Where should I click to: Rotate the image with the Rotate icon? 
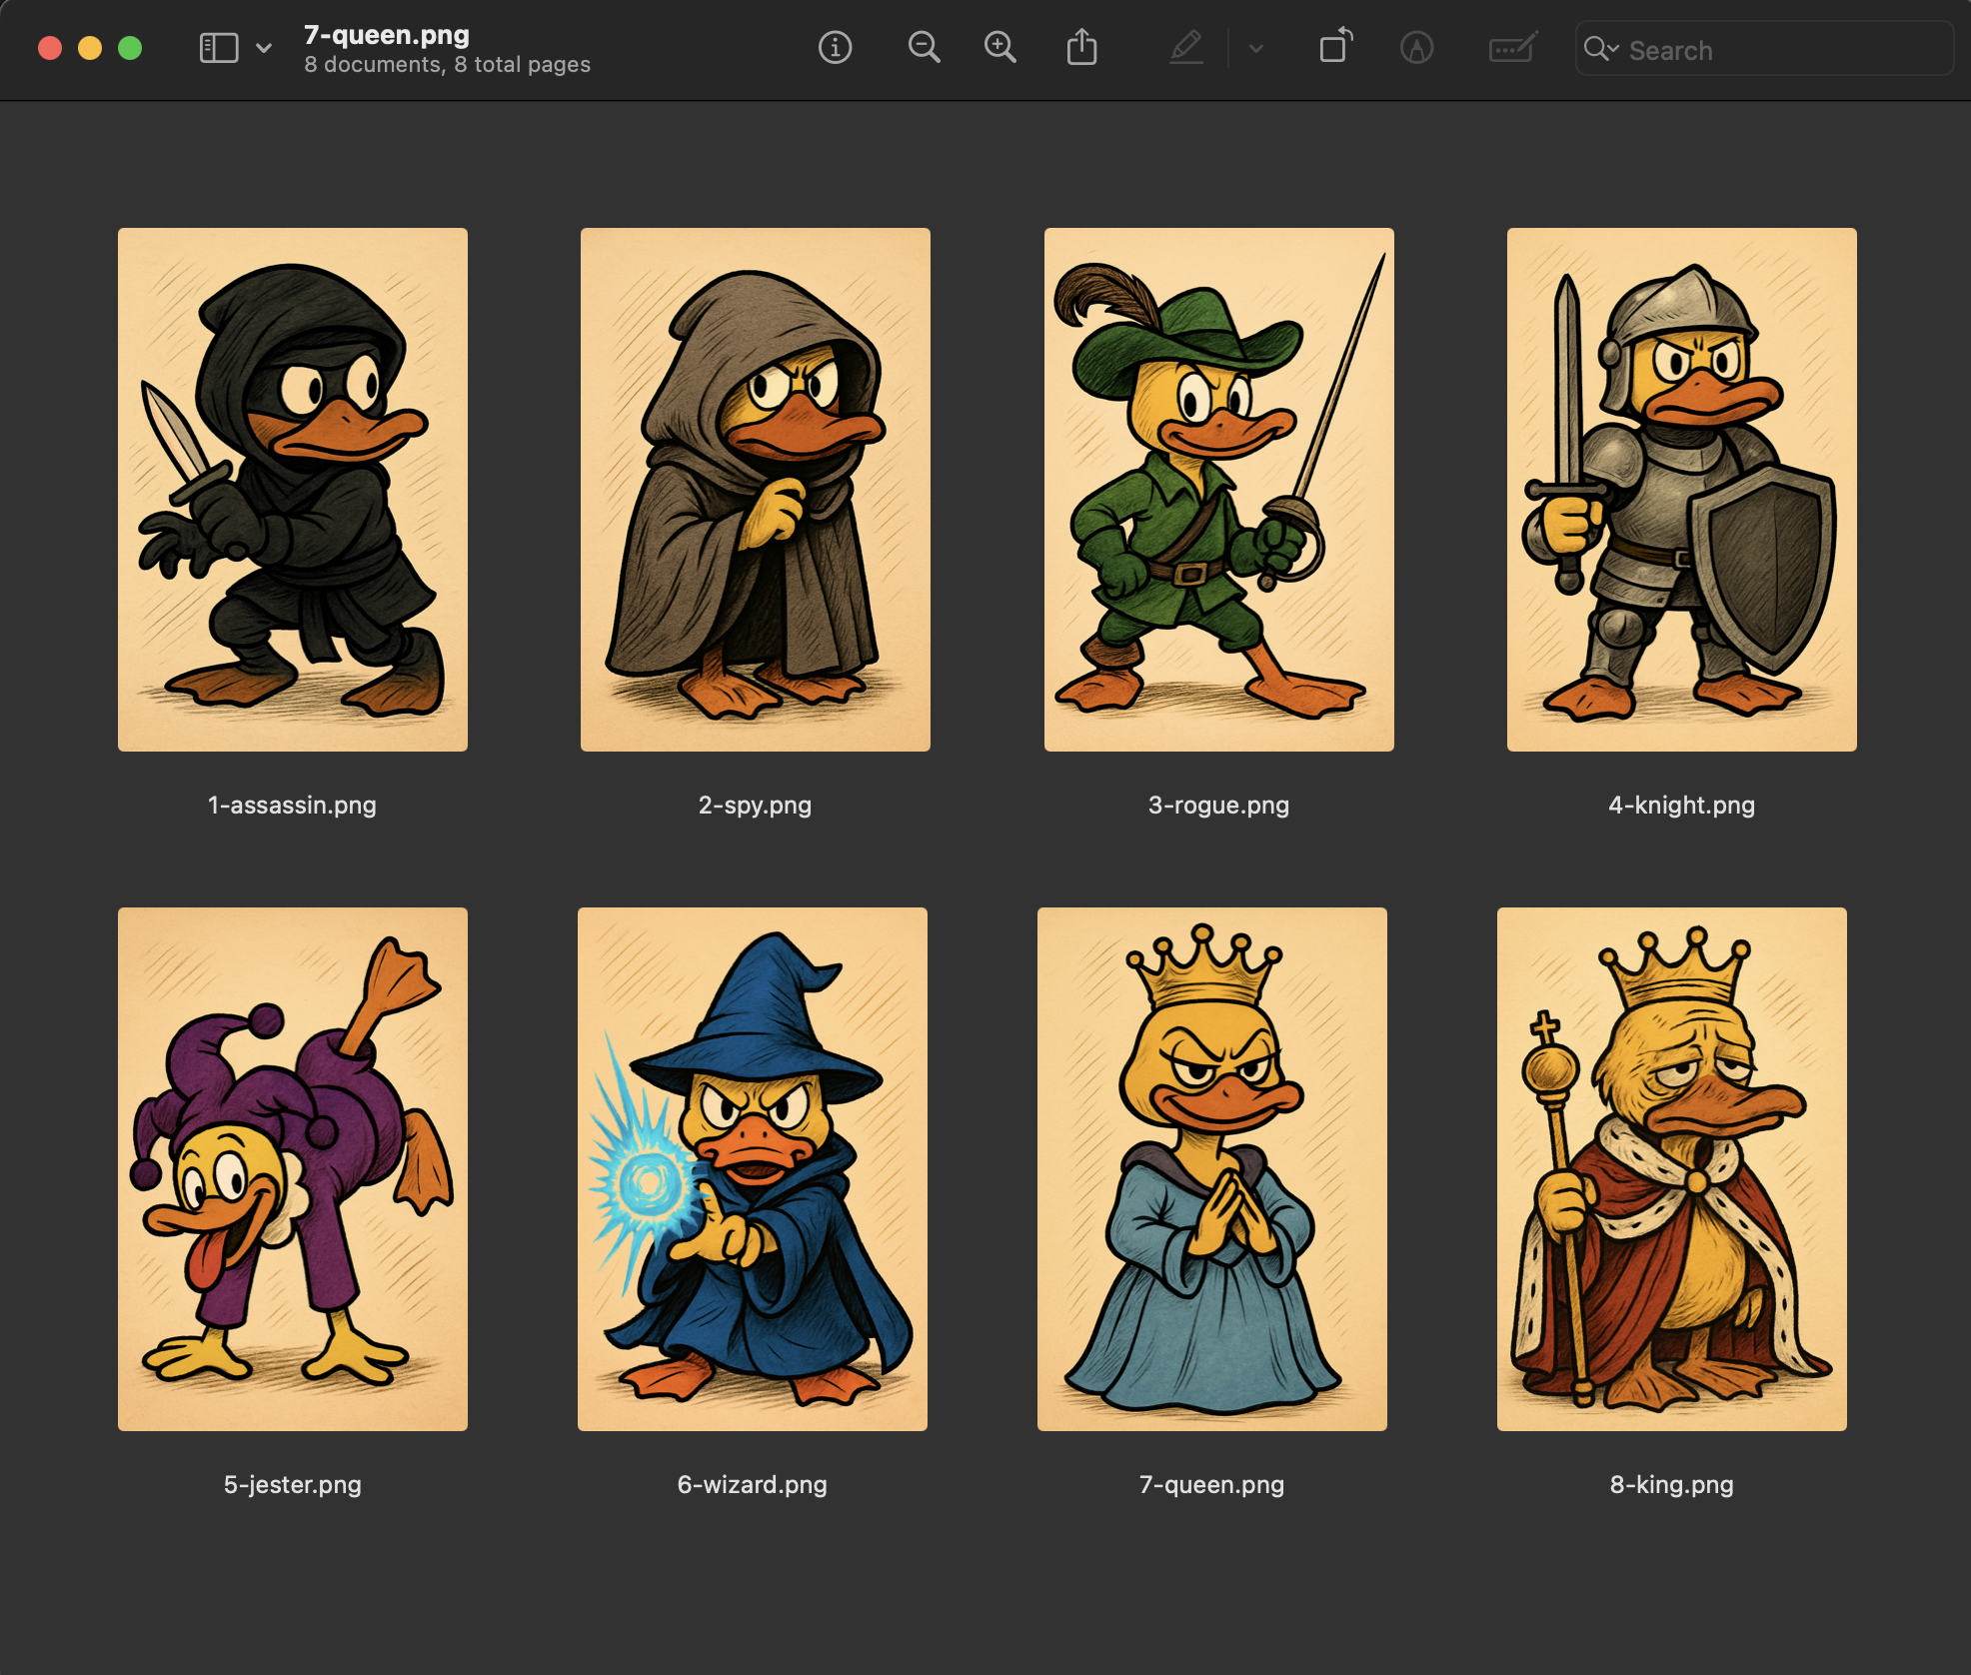(x=1334, y=47)
